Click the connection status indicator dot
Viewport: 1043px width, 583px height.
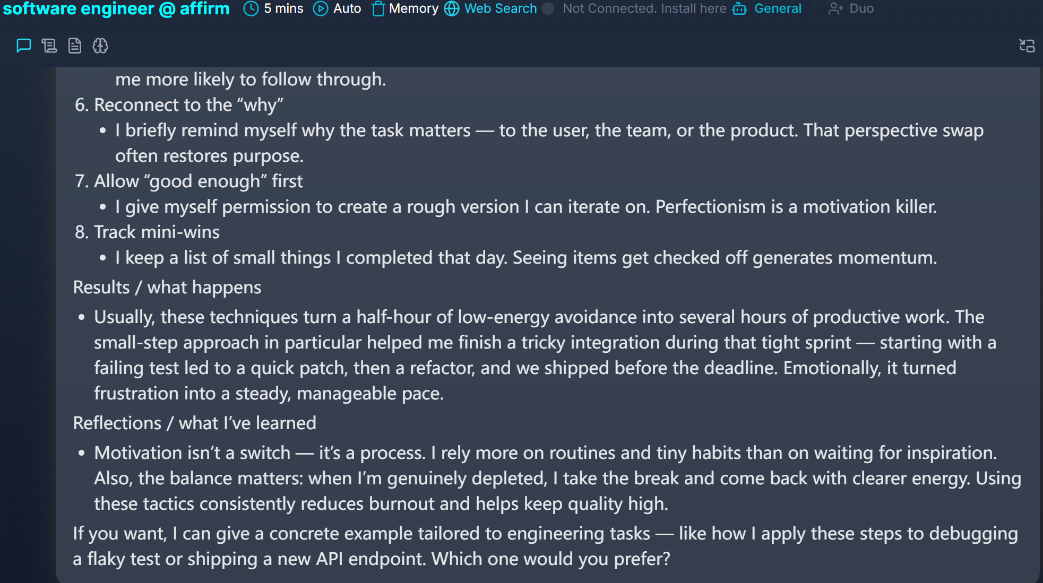(x=548, y=8)
